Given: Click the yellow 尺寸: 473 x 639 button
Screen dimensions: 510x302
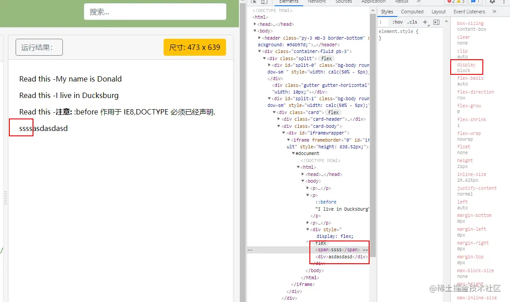Looking at the screenshot, I should pos(194,48).
